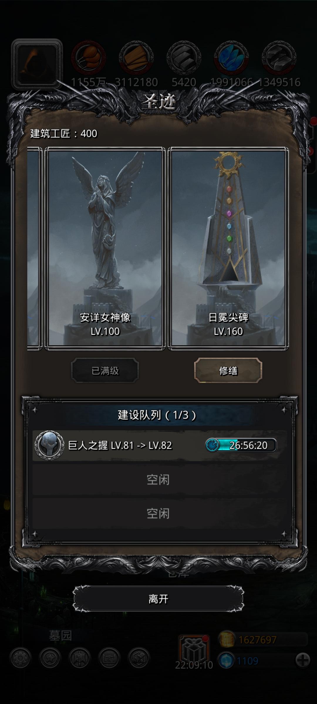This screenshot has width=317, height=704.
Task: Click the 修缮 repair button
Action: 228,370
